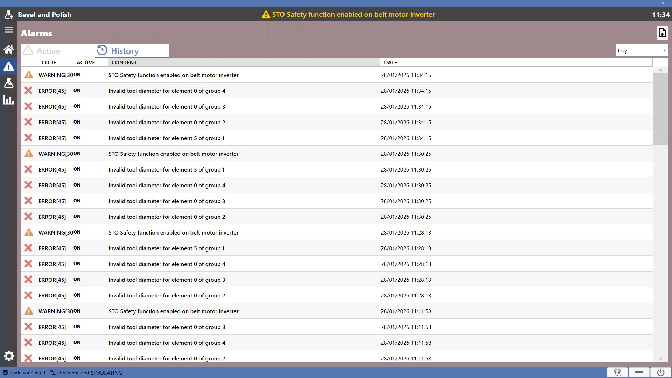Viewport: 672px width, 378px height.
Task: Click ERROR[45] code of 11:11:58 group 3 row
Action: (x=52, y=327)
